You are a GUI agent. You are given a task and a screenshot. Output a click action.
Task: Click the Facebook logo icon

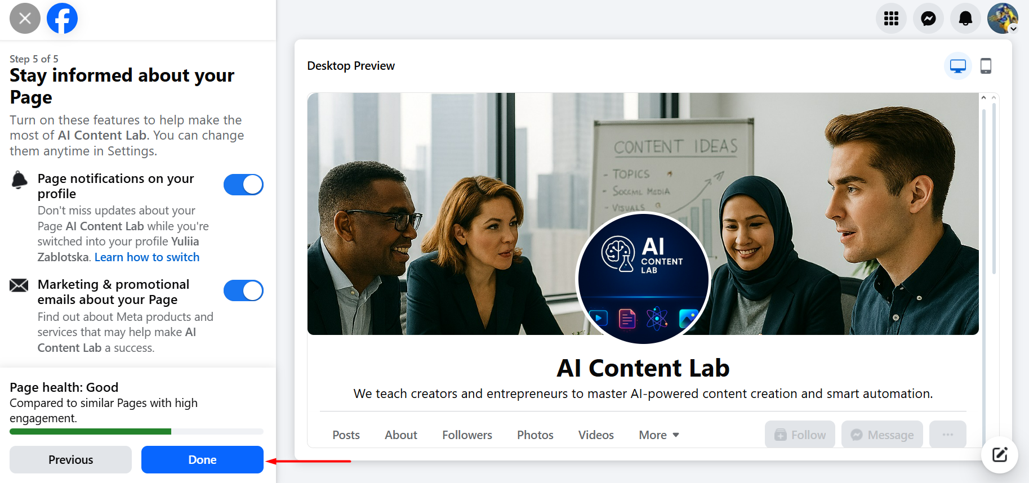click(x=62, y=19)
